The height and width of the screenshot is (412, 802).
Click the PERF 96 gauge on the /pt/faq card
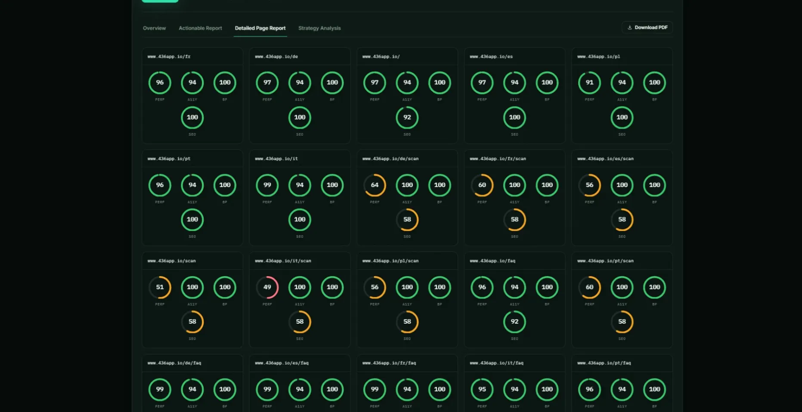click(589, 389)
